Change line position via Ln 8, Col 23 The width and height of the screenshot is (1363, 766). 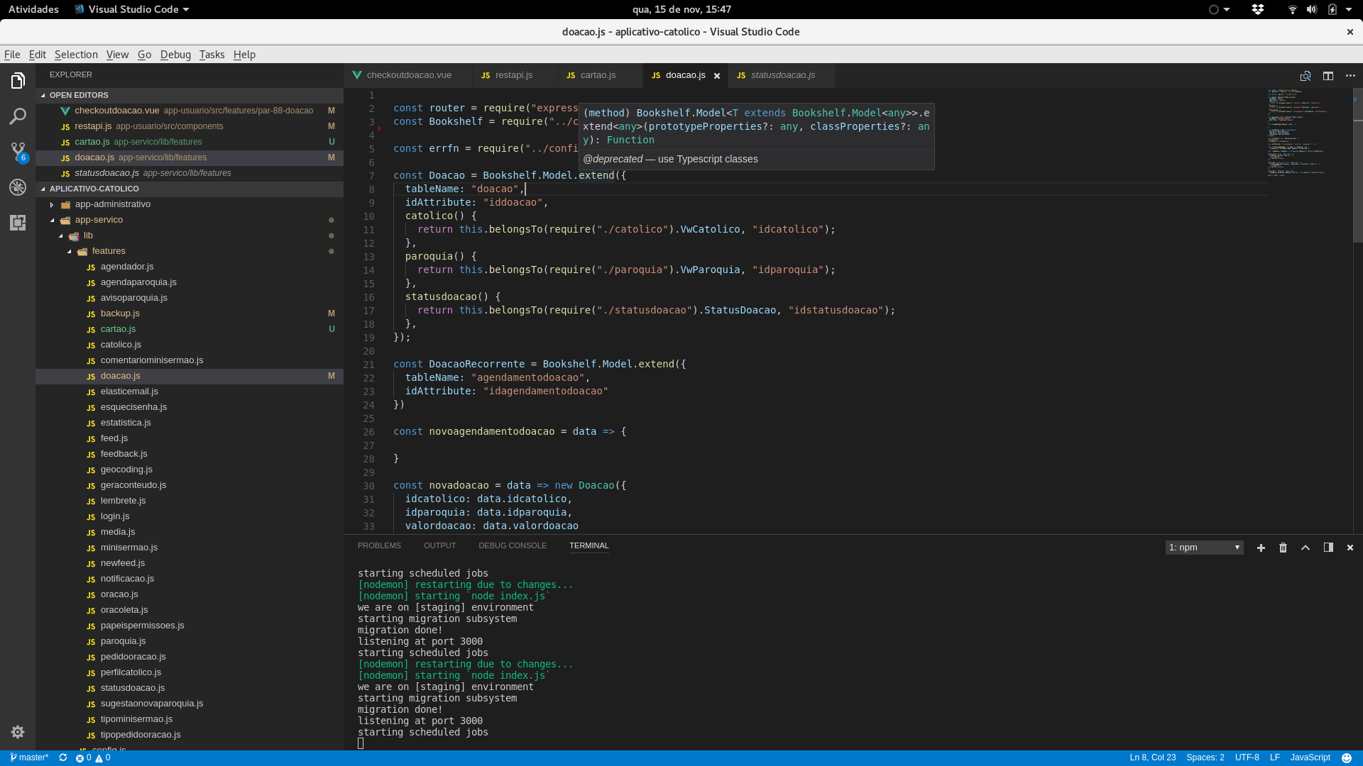coord(1152,757)
